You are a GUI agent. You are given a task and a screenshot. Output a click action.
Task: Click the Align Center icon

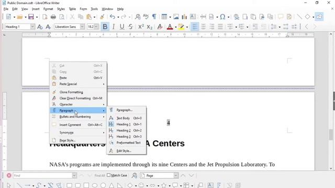point(203,27)
